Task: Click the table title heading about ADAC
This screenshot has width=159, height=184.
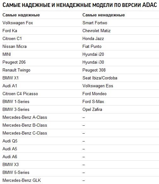Action: click(x=80, y=5)
